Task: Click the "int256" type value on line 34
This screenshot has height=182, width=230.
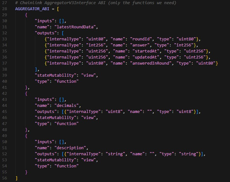Action: [x=182, y=45]
